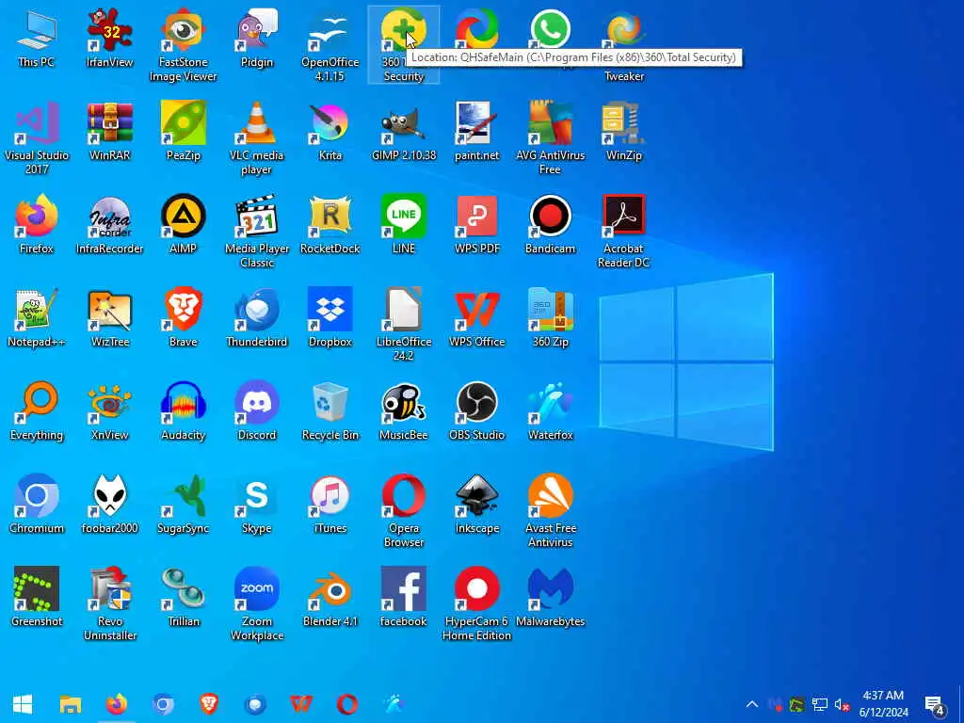Select the This PC desktop icon
This screenshot has height=723, width=964.
pyautogui.click(x=37, y=38)
